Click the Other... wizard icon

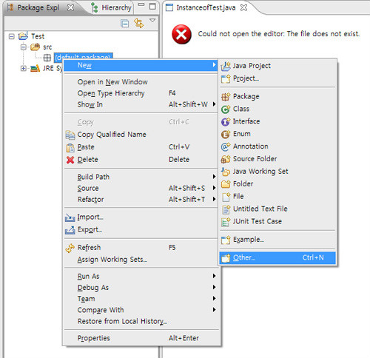pos(226,258)
